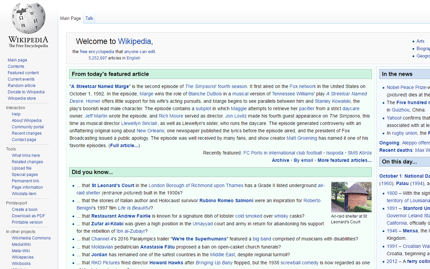Open the Rubino Romeo Salmoni link

[226, 201]
